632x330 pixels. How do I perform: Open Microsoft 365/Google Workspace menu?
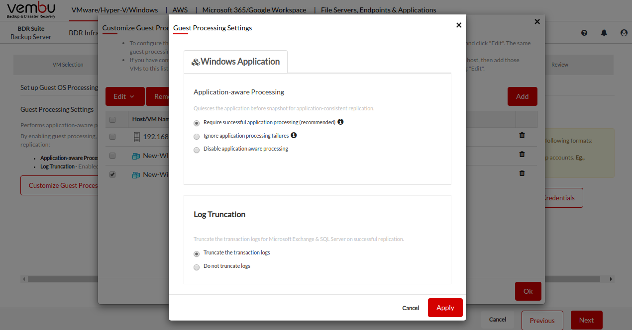(x=255, y=10)
